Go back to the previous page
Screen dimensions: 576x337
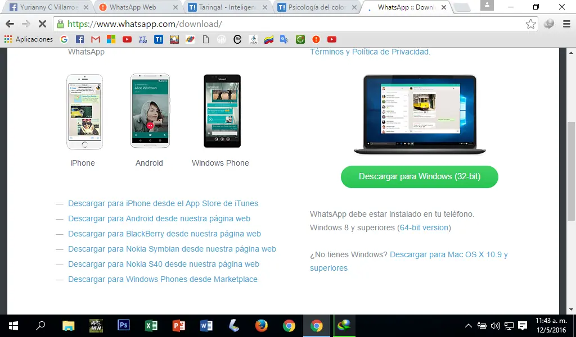coord(10,24)
